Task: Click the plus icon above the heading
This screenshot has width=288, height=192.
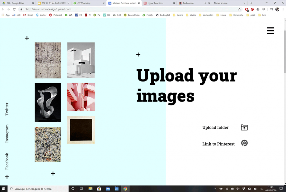Action: click(138, 55)
